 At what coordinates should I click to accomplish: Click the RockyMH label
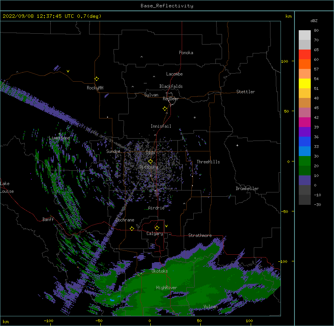[95, 88]
